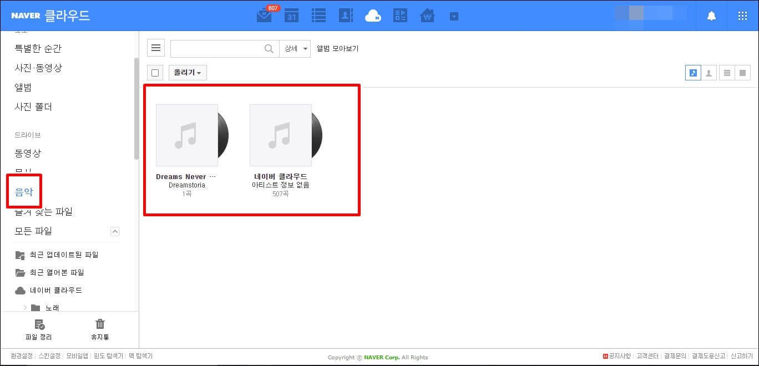
Task: Switch to thumbnail square view icon
Action: click(742, 73)
